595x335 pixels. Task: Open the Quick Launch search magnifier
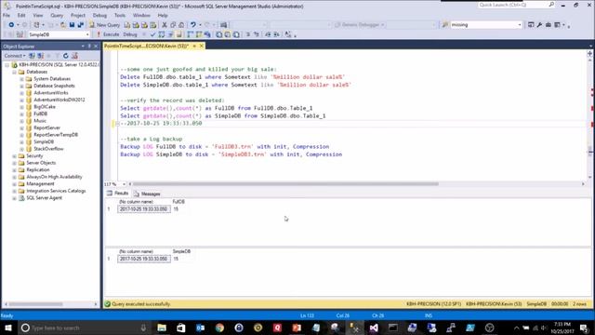pos(551,5)
